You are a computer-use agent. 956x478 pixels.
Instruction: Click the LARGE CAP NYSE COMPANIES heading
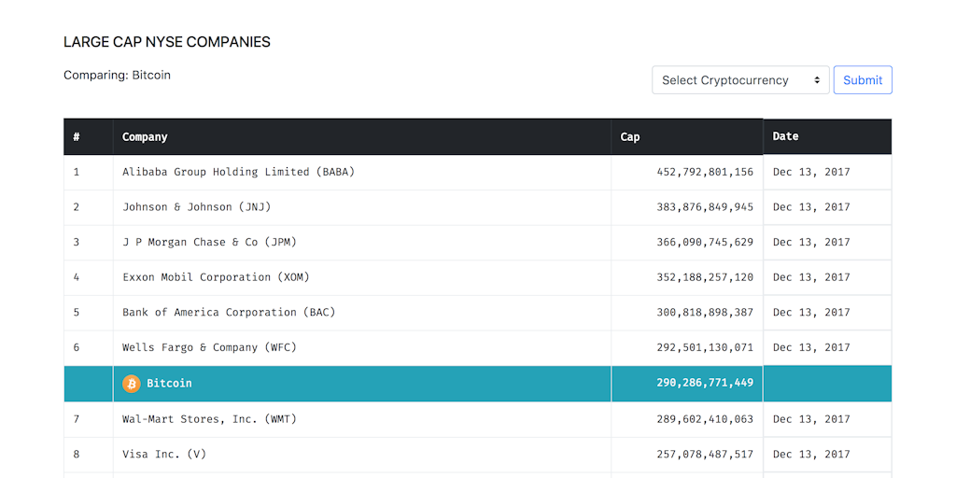point(167,42)
